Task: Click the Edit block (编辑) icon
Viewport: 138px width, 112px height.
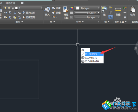Action: (x=53, y=13)
